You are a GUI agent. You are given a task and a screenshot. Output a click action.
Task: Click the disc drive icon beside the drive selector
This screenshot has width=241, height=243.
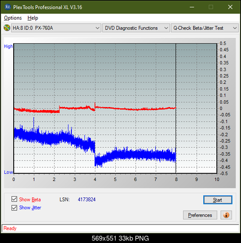(7, 28)
